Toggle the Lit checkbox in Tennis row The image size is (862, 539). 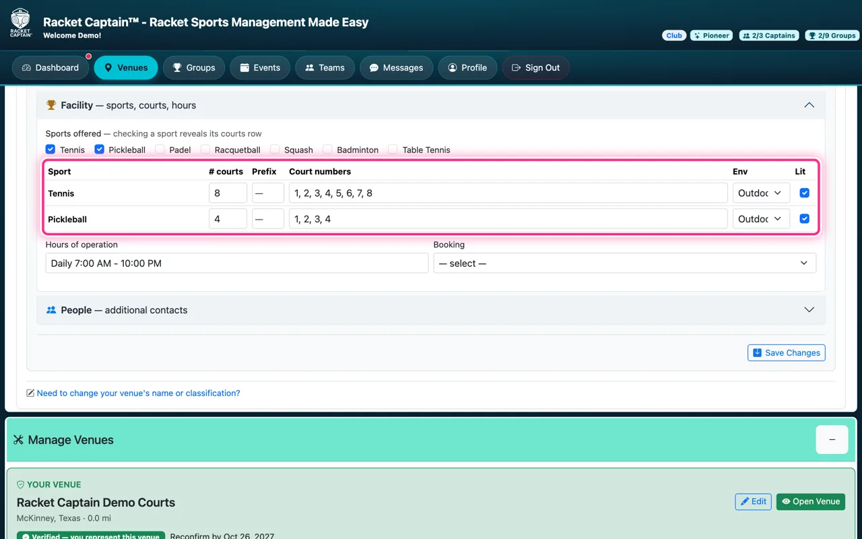tap(804, 193)
